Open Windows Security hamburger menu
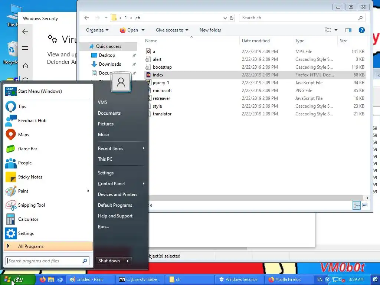 25,48
